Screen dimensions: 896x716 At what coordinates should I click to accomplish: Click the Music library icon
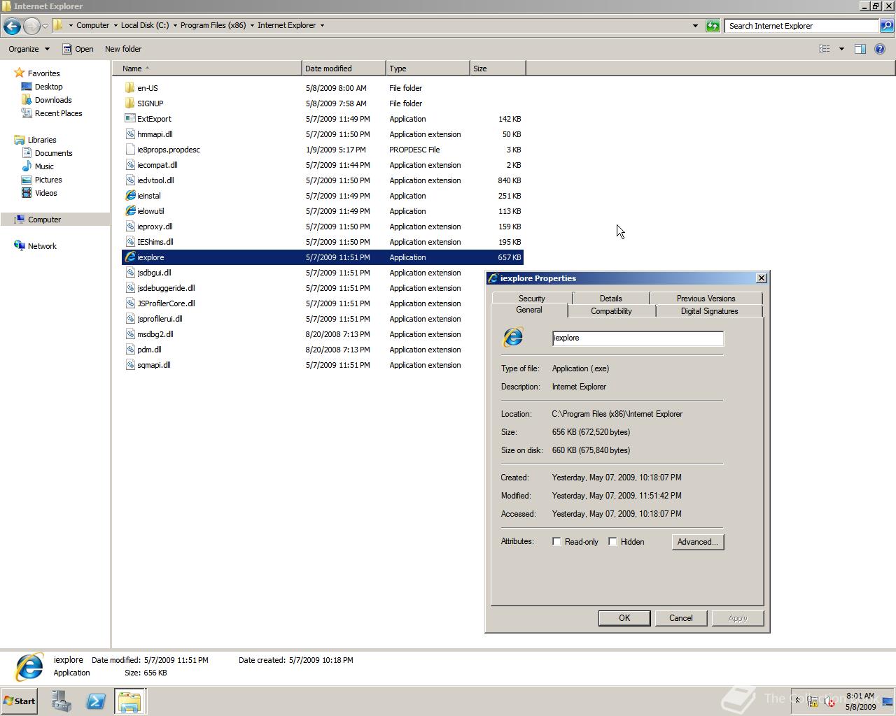(27, 166)
